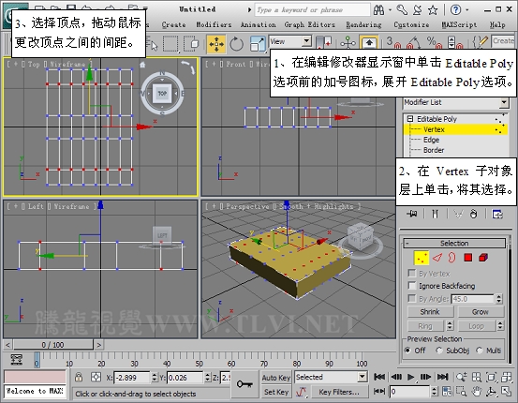Click the search binoculars icon
Viewport: 518px width, 403px height.
(379, 10)
